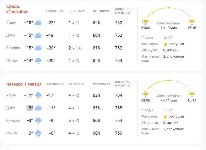Click the southeast wind arrow for Wednesday evening
The image size is (206, 150).
(73, 48)
